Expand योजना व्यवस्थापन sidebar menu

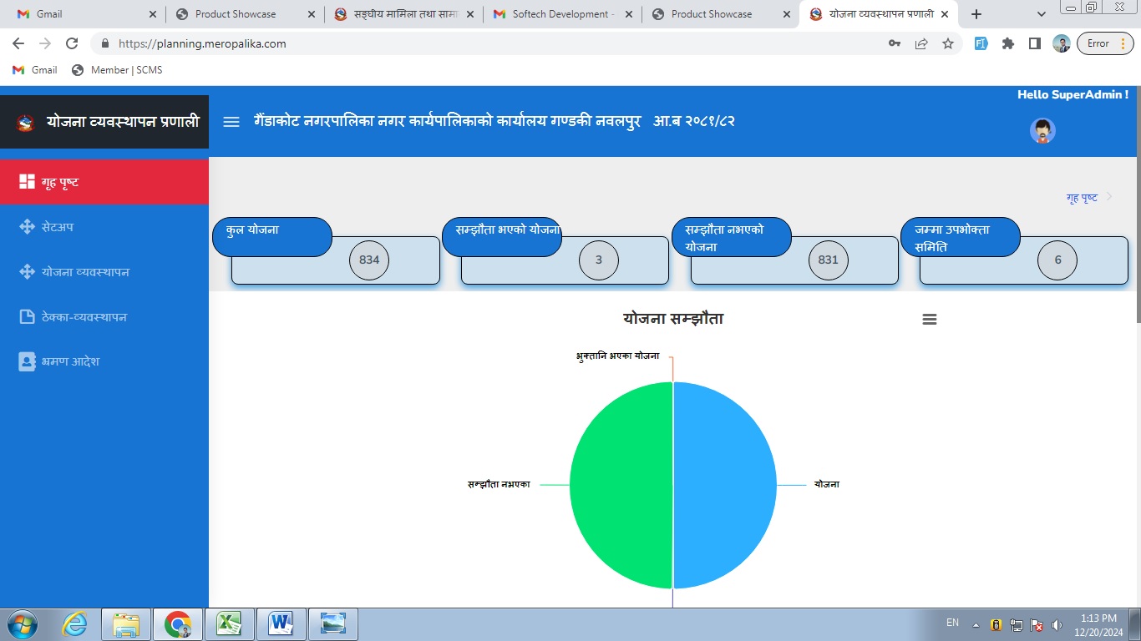85,272
